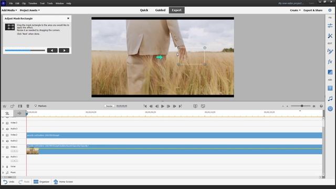The height and width of the screenshot is (189, 336).
Task: Click the split clip icon beside the trash icon
Action: 20,106
